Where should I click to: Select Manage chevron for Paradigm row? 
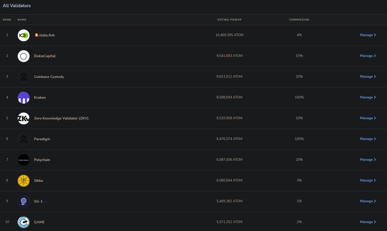pos(375,139)
